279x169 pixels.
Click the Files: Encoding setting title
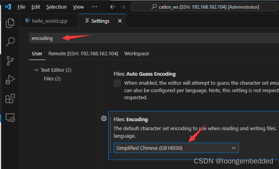click(x=130, y=119)
